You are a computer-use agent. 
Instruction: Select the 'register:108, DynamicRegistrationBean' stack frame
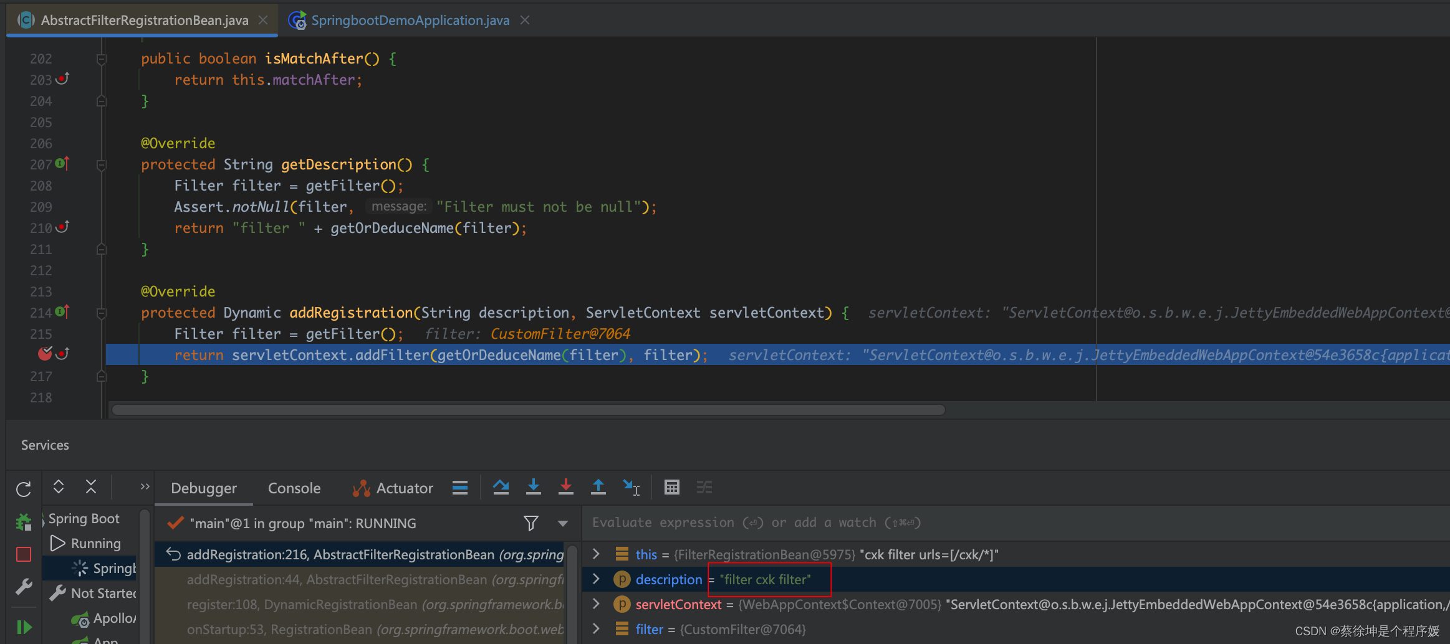(x=359, y=605)
